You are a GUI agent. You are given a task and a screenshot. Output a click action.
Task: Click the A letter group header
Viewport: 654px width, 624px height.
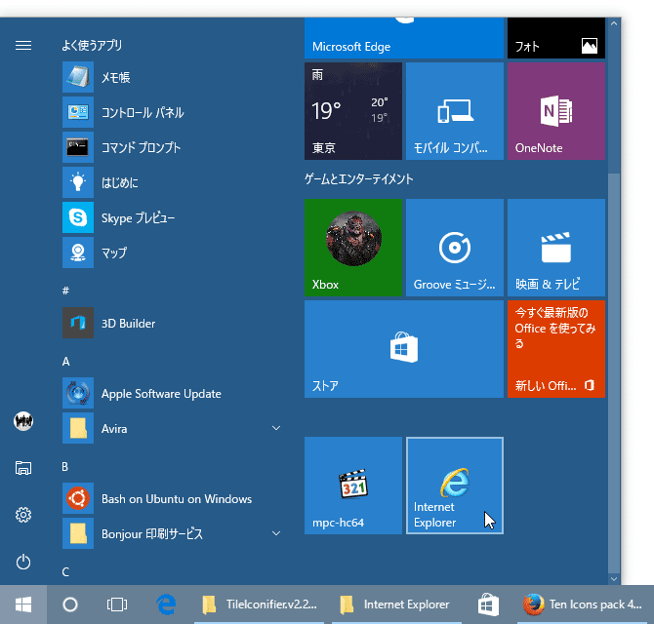pos(65,361)
